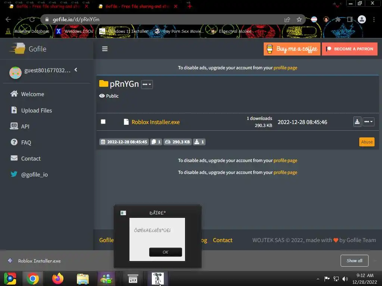Click the 290.3 KB storage size badge
The height and width of the screenshot is (286, 382).
click(x=177, y=142)
